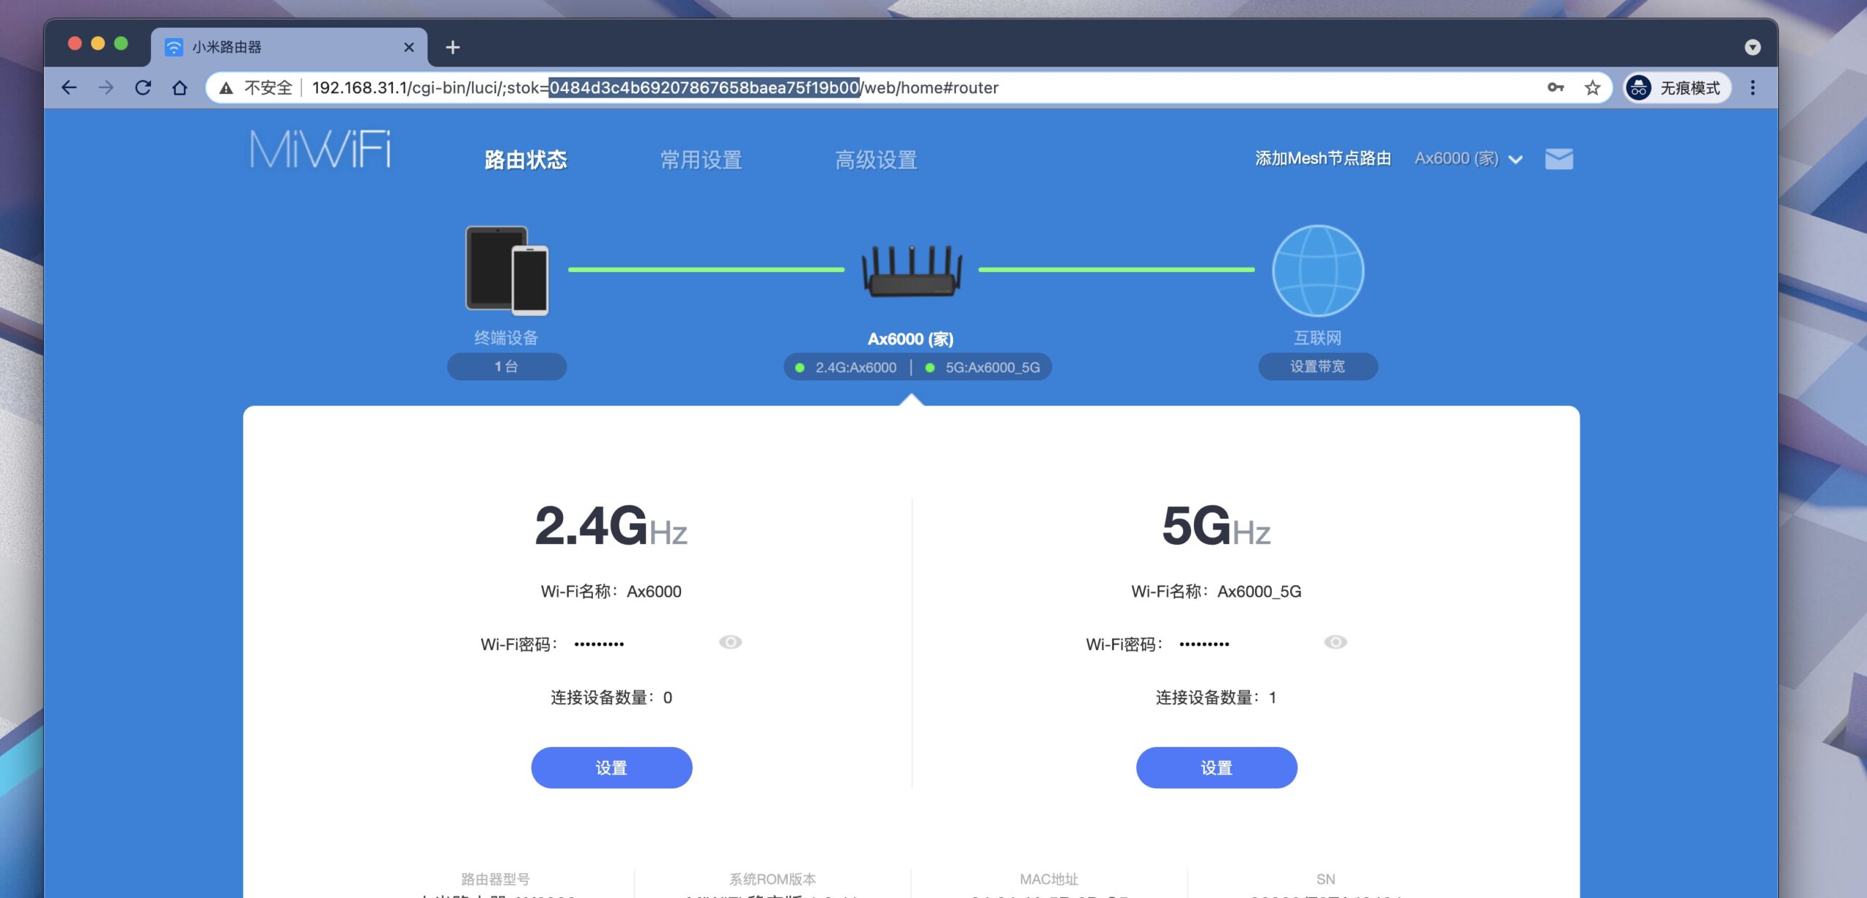Switch to the 常用设置 tab
Image resolution: width=1867 pixels, height=898 pixels.
[x=701, y=160]
